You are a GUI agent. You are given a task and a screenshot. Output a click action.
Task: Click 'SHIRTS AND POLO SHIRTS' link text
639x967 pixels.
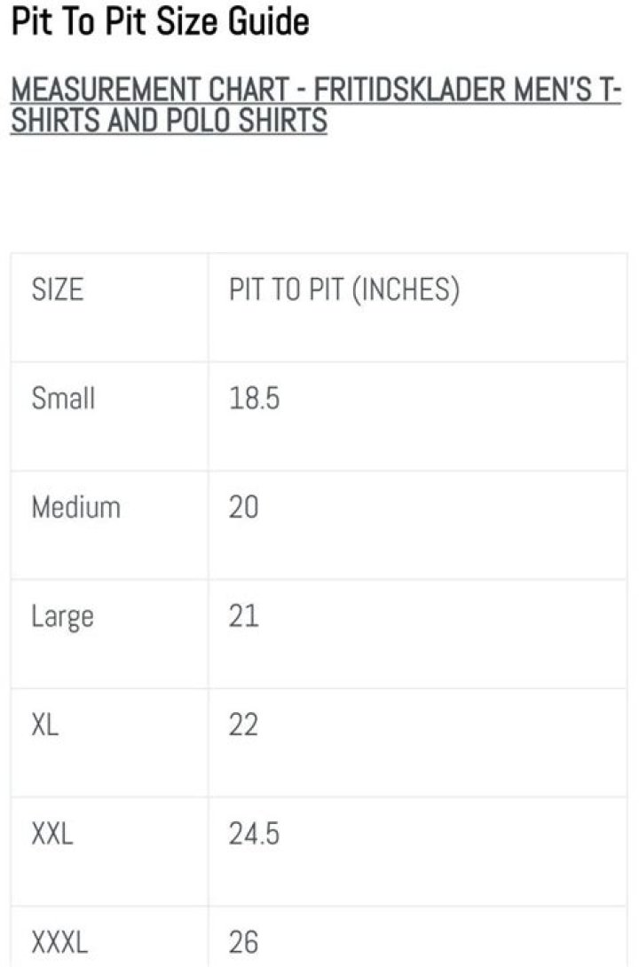pos(169,120)
